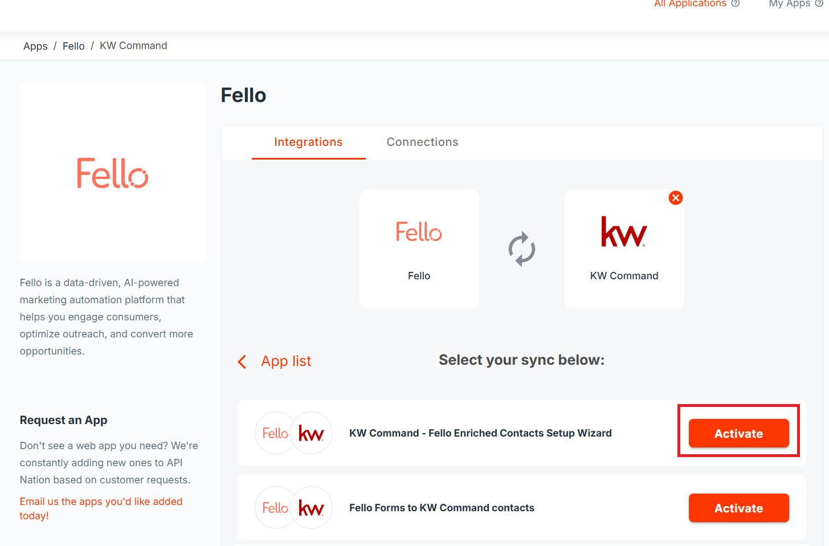Viewport: 829px width, 546px height.
Task: Go back to App list
Action: [x=286, y=361]
